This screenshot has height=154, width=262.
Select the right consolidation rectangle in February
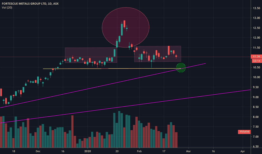(158, 54)
